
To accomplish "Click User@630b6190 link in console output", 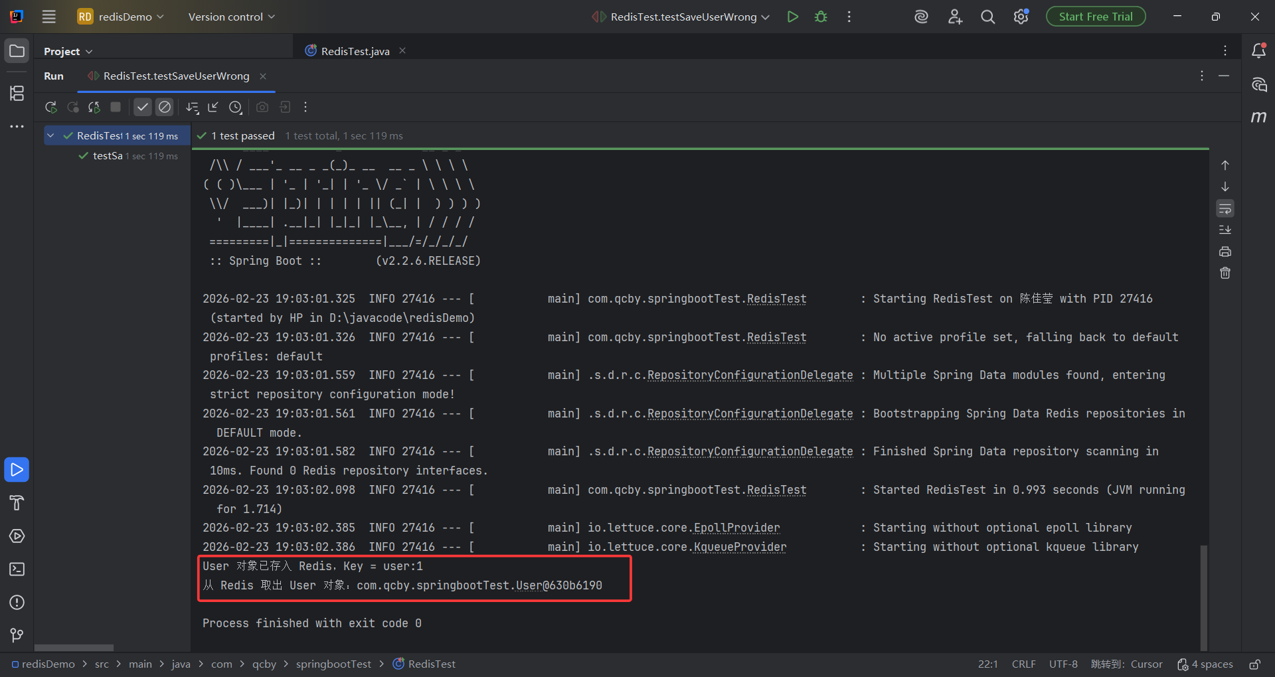I will click(559, 585).
